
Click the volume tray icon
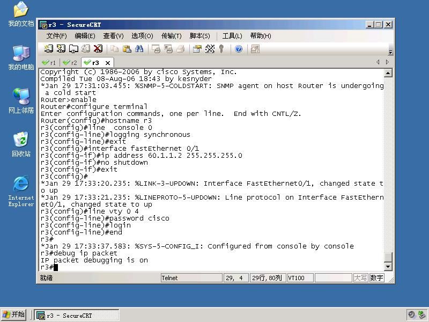point(411,314)
